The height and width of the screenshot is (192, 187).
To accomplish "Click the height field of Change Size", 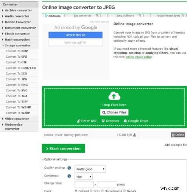I will (106, 184).
